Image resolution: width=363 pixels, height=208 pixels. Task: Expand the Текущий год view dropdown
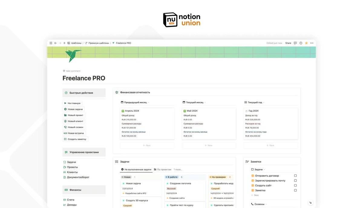pos(263,102)
